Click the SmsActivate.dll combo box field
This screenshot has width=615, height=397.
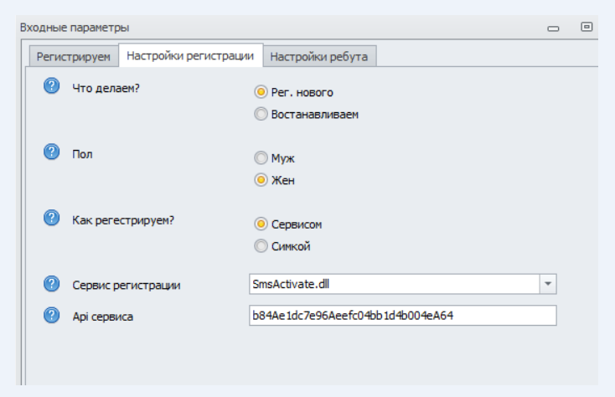point(394,284)
